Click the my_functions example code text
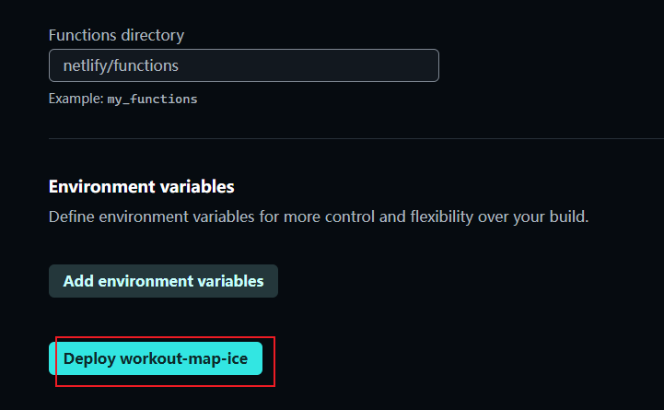664x410 pixels. pos(152,100)
